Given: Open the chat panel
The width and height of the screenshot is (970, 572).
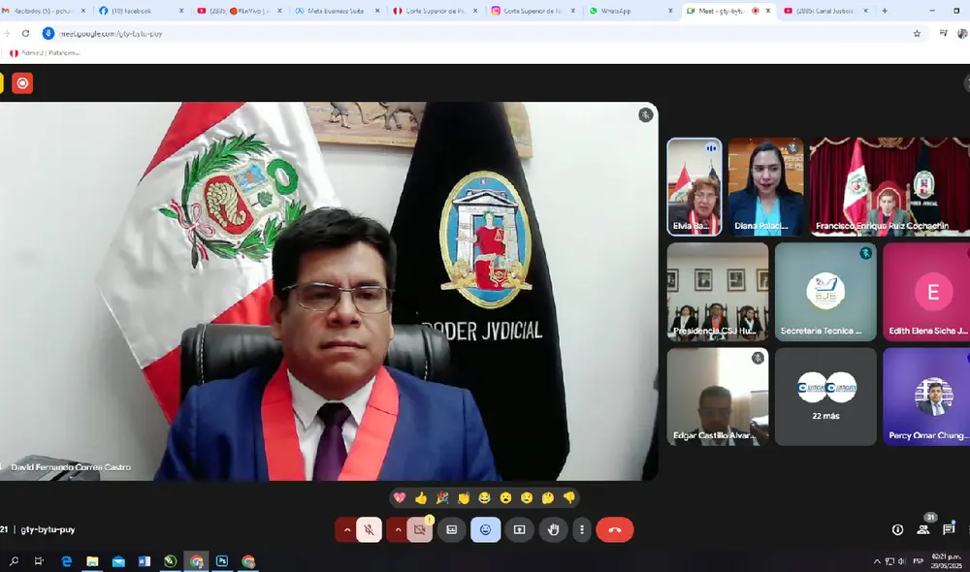Looking at the screenshot, I should click(x=949, y=529).
